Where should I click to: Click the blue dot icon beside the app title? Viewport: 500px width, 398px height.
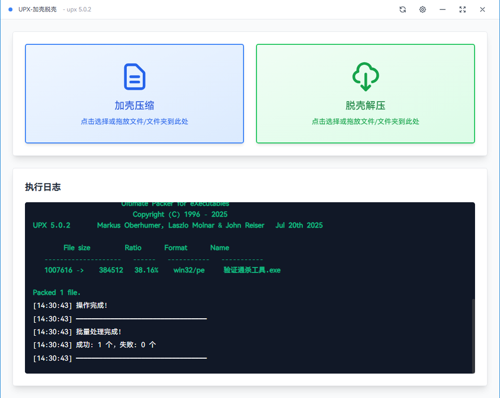point(10,9)
